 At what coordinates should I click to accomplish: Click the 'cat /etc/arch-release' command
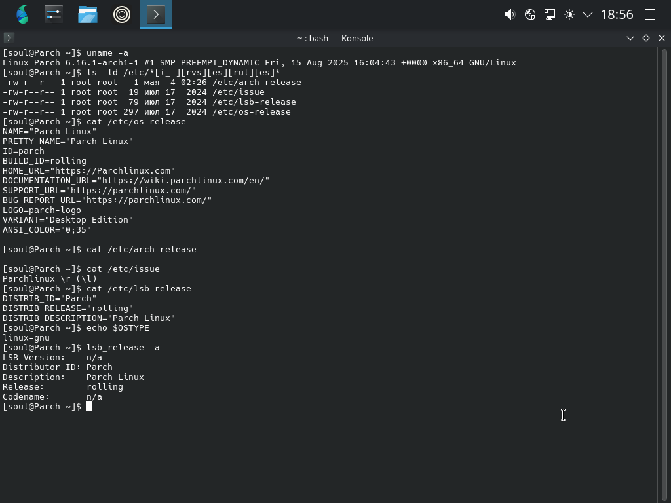[x=142, y=250]
